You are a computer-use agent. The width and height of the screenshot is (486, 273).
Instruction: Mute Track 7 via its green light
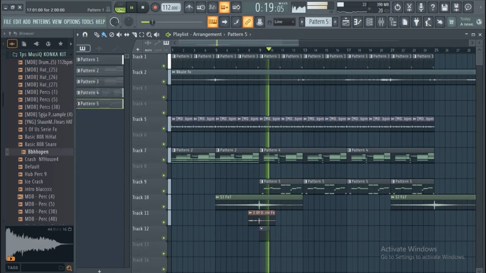164,160
